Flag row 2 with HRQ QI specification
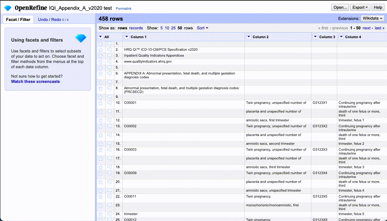 click(x=109, y=50)
